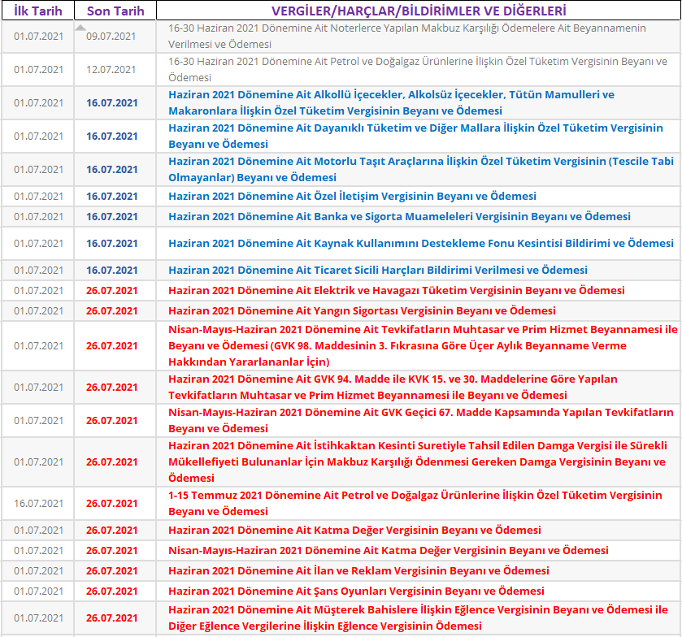The image size is (682, 637).
Task: Click the 'Son Tarih' column header
Action: coord(115,11)
